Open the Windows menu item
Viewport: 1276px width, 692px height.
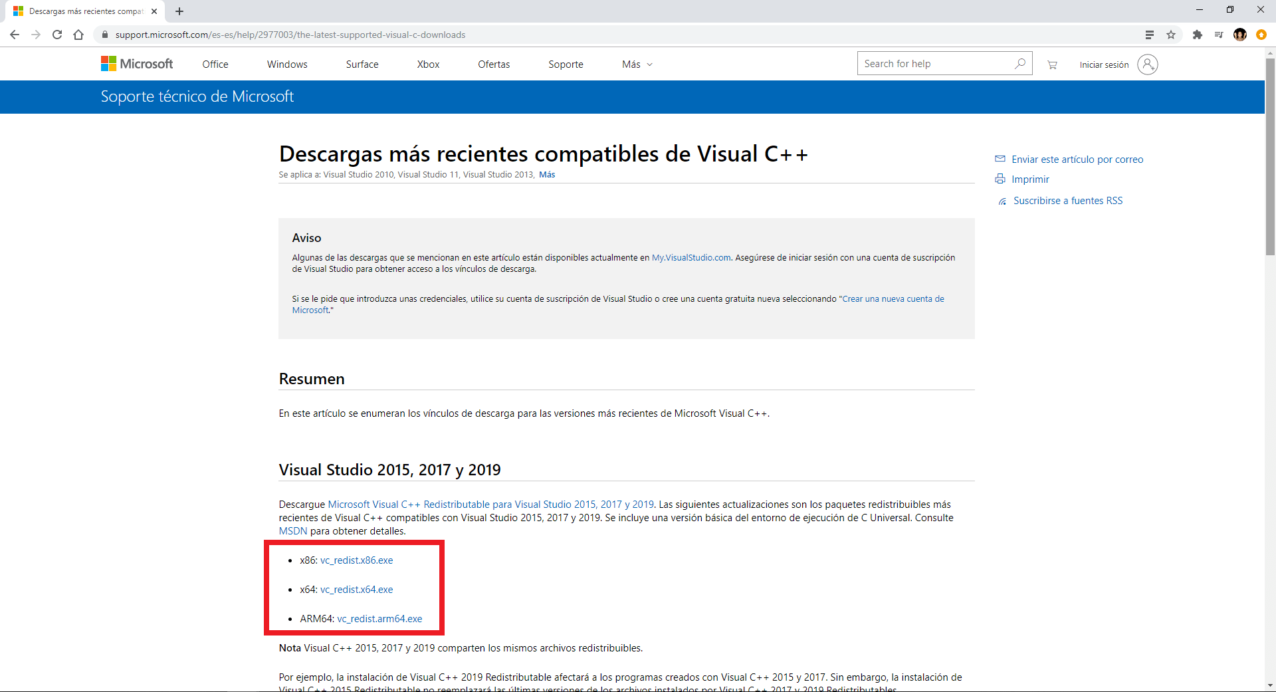pos(287,64)
